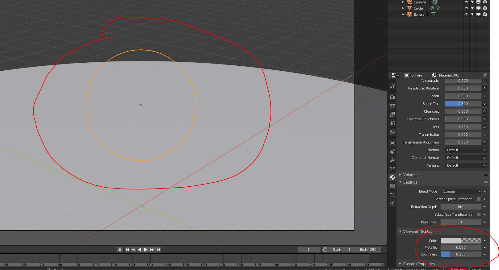Open the Modifiers tab (wrench icon)
This screenshot has height=270, width=499.
tap(392, 160)
